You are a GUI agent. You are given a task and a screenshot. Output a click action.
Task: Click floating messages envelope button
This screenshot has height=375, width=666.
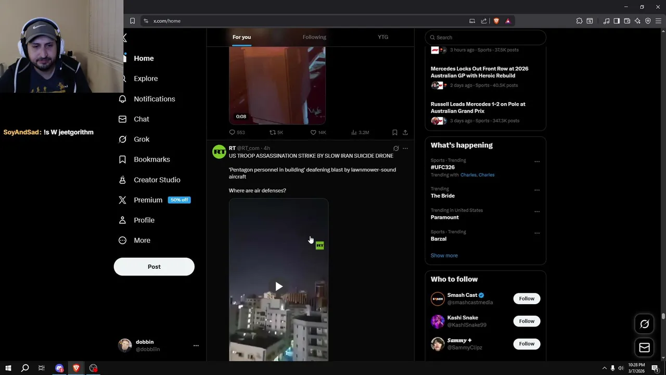click(x=644, y=347)
